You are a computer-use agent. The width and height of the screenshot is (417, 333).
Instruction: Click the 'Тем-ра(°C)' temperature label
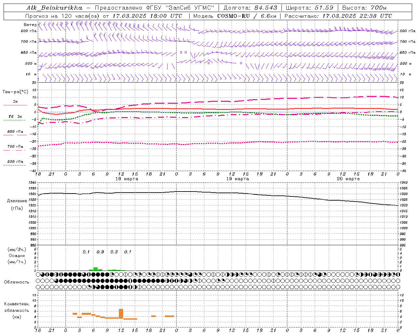(x=15, y=92)
